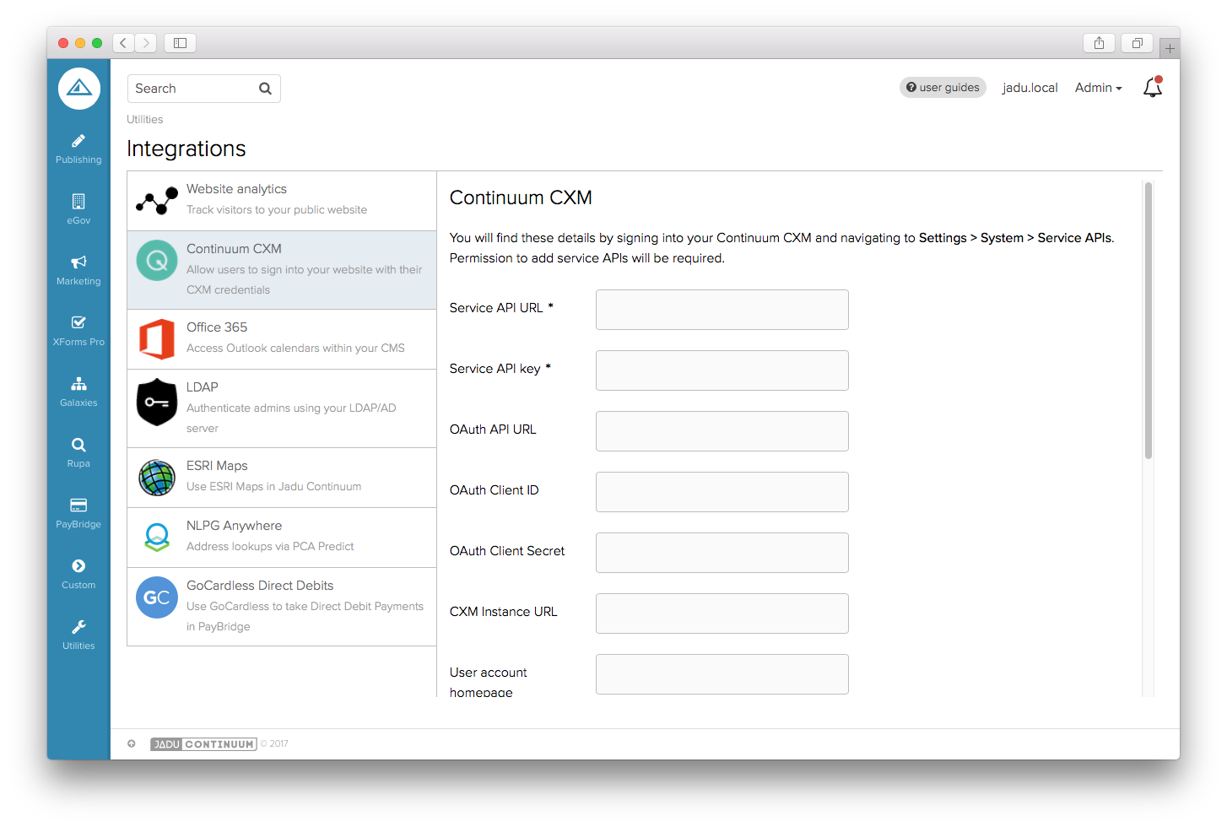Expand the Admin dropdown menu
Image resolution: width=1227 pixels, height=827 pixels.
pos(1098,88)
